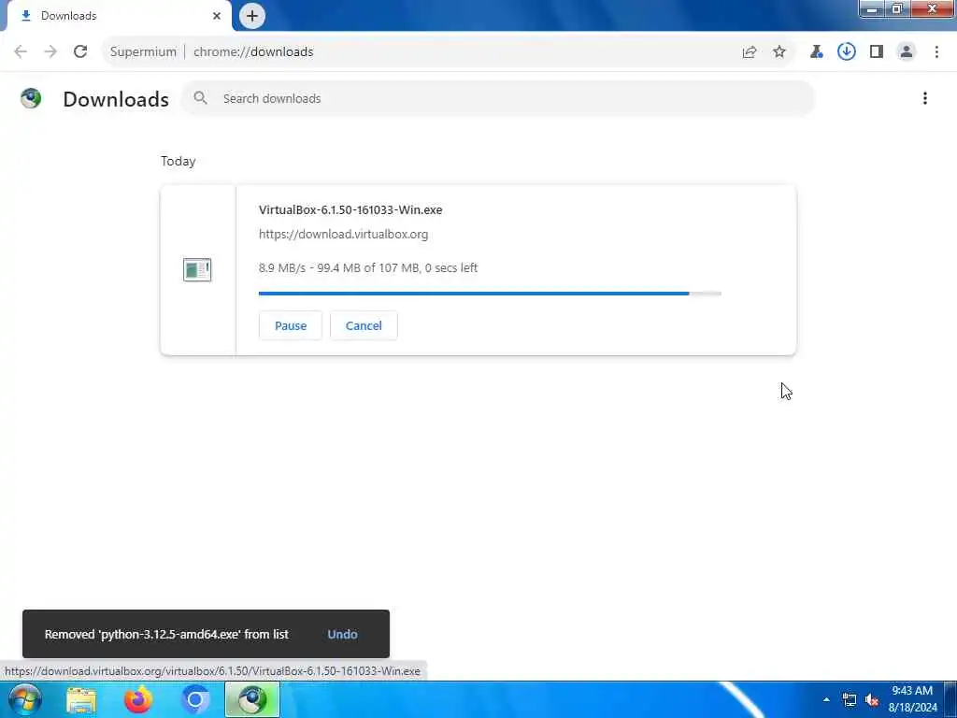Launch Firefox from the taskbar

point(138,699)
